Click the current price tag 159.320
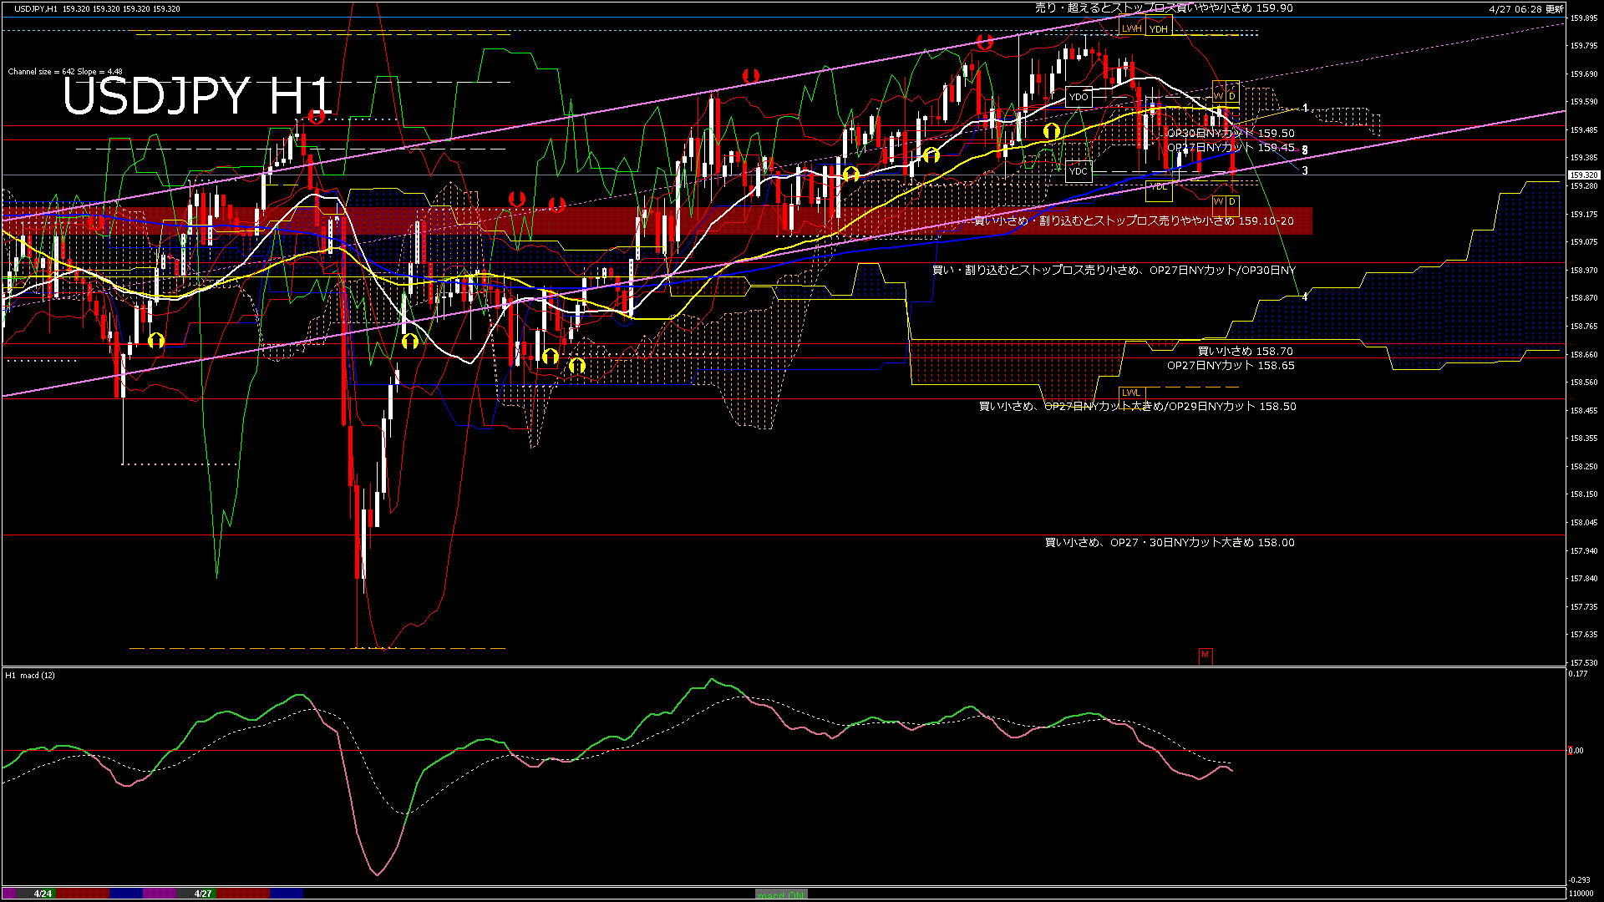This screenshot has width=1604, height=902. pyautogui.click(x=1583, y=175)
